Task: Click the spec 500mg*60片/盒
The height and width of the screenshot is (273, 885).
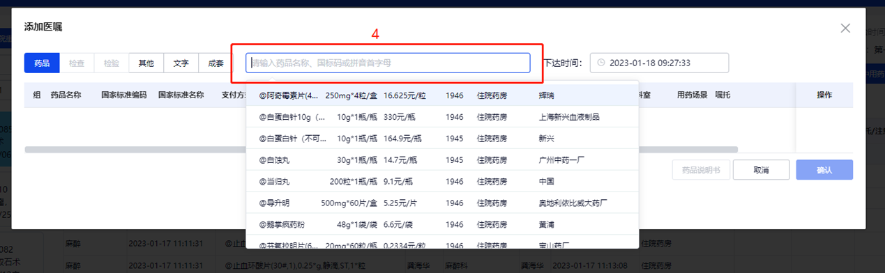Action: [349, 203]
